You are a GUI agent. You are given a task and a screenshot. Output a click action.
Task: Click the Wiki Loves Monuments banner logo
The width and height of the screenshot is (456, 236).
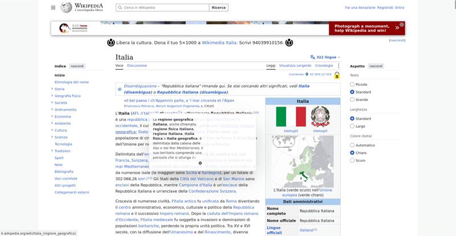coord(74,29)
